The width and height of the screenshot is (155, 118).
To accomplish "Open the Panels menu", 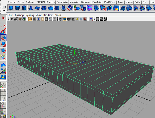I will 58,15.
